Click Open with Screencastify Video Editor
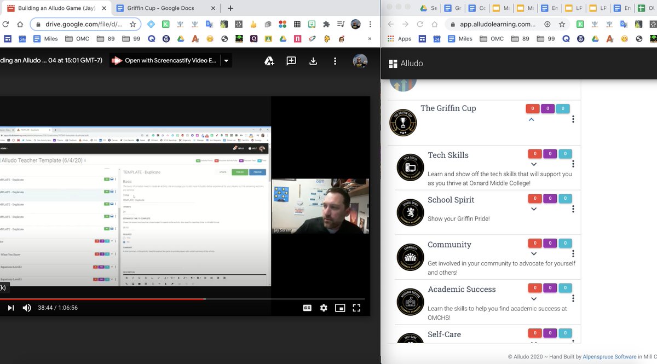Screen dimensions: 657x364 164,61
